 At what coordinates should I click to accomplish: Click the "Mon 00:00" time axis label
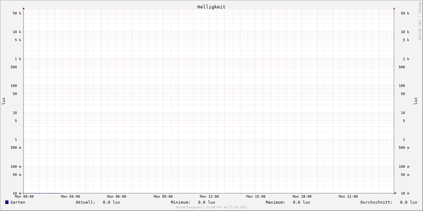[24, 197]
